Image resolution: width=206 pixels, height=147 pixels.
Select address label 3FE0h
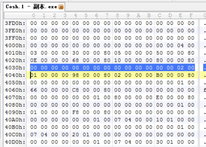coord(15,31)
